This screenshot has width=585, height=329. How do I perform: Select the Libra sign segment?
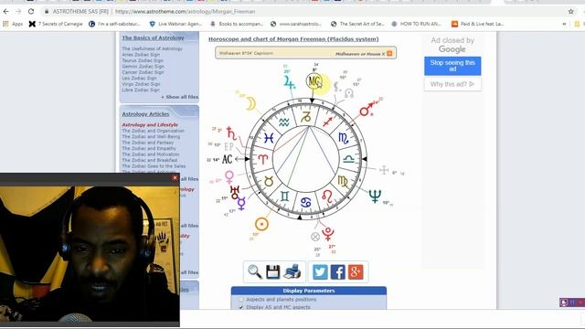click(x=349, y=159)
